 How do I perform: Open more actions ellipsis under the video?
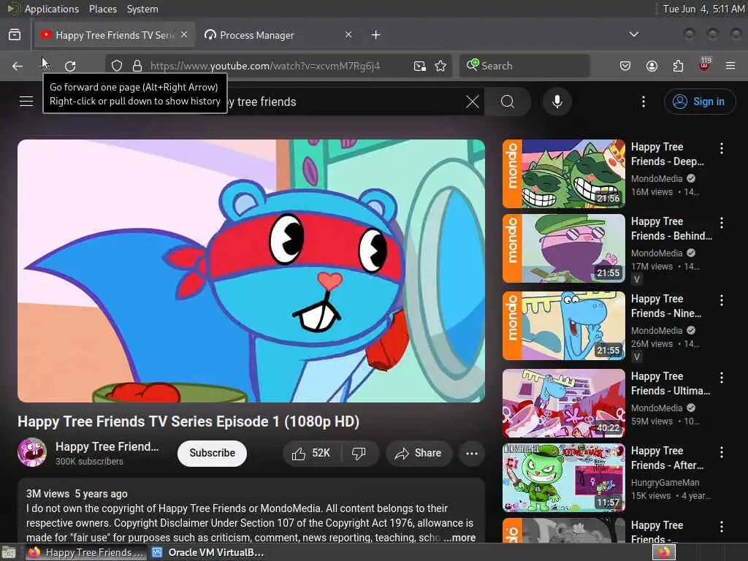(472, 453)
